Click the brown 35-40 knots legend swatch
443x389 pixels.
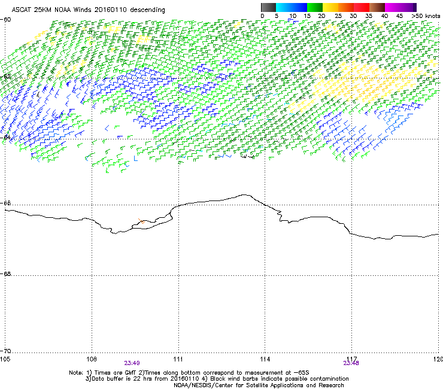(x=377, y=7)
